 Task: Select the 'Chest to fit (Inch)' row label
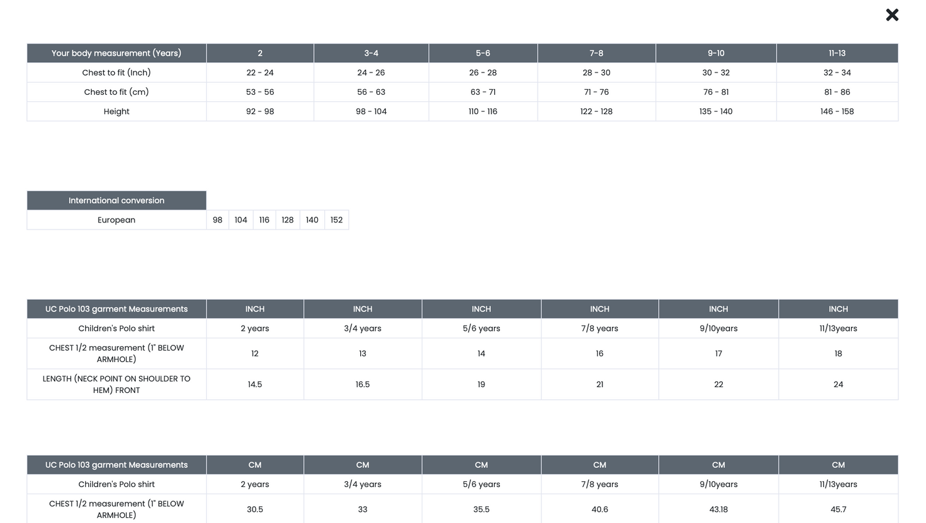pos(117,72)
